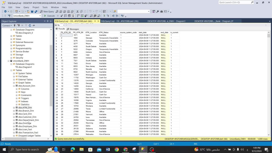Click the Activity Monitor icon in Object Explorer
Image resolution: width=272 pixels, height=153 pixels.
(34, 26)
